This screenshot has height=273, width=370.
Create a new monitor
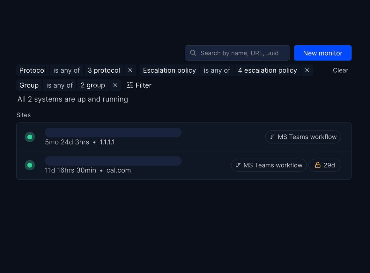[x=322, y=53]
